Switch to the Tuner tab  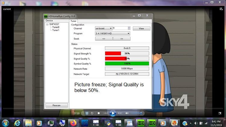73,21
